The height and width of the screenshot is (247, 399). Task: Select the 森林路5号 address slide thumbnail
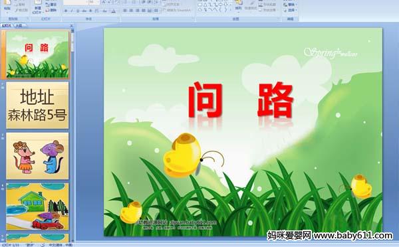tap(37, 105)
